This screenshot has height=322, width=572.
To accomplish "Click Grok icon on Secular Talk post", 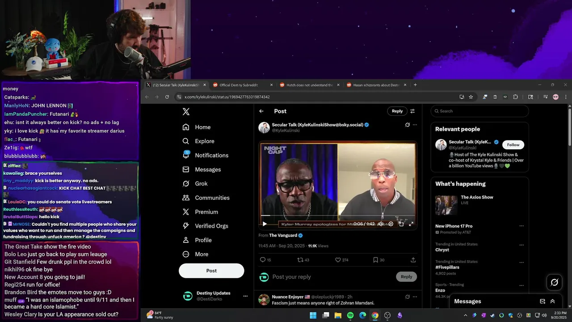I will pos(407,125).
